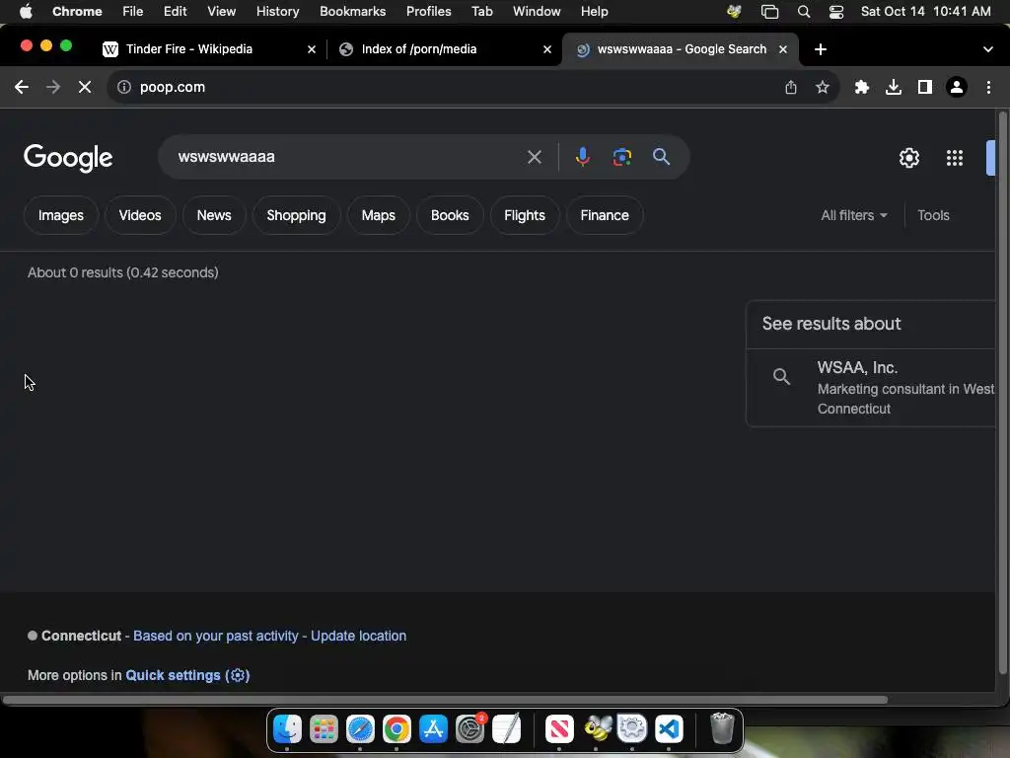Open a new tab with plus button
This screenshot has width=1010, height=758.
click(820, 49)
